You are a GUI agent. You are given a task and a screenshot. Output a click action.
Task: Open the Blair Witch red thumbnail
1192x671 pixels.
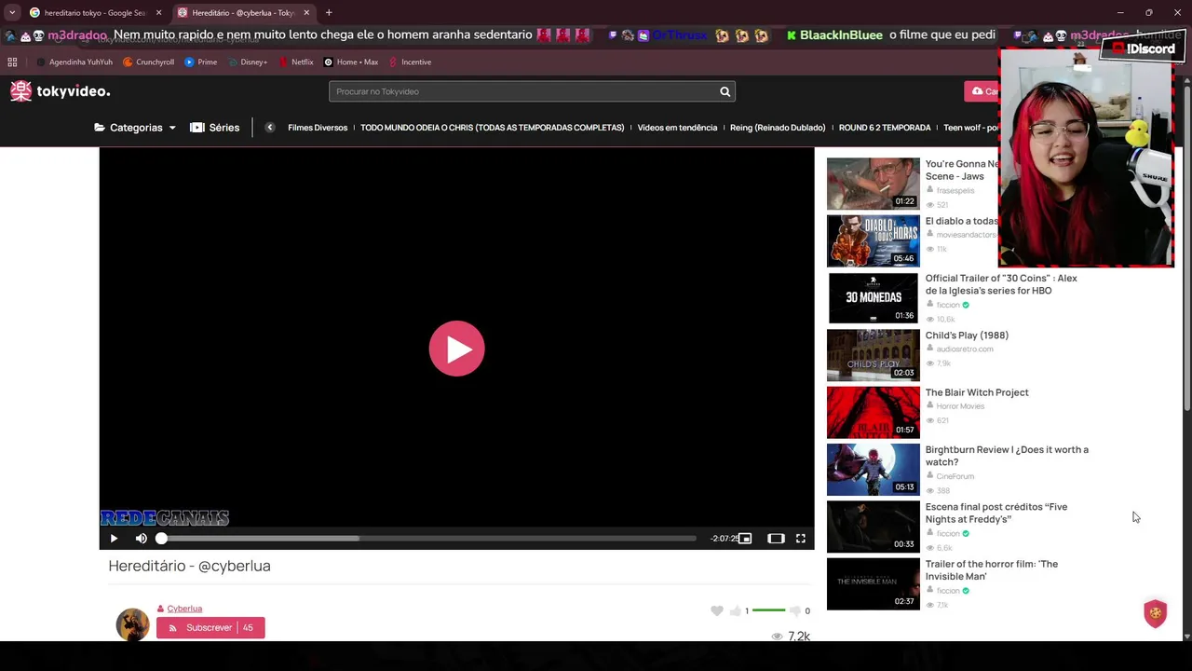[873, 412]
